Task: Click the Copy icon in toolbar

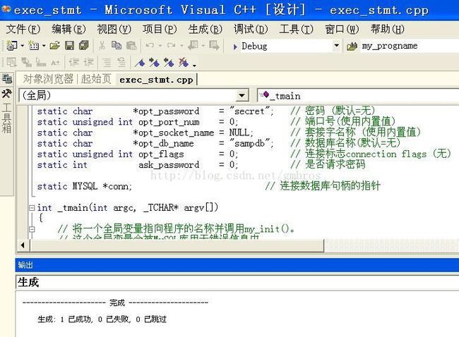Action: coord(117,45)
